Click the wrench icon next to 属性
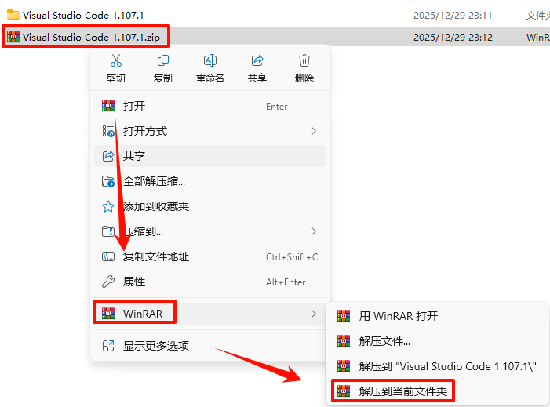 coord(108,282)
